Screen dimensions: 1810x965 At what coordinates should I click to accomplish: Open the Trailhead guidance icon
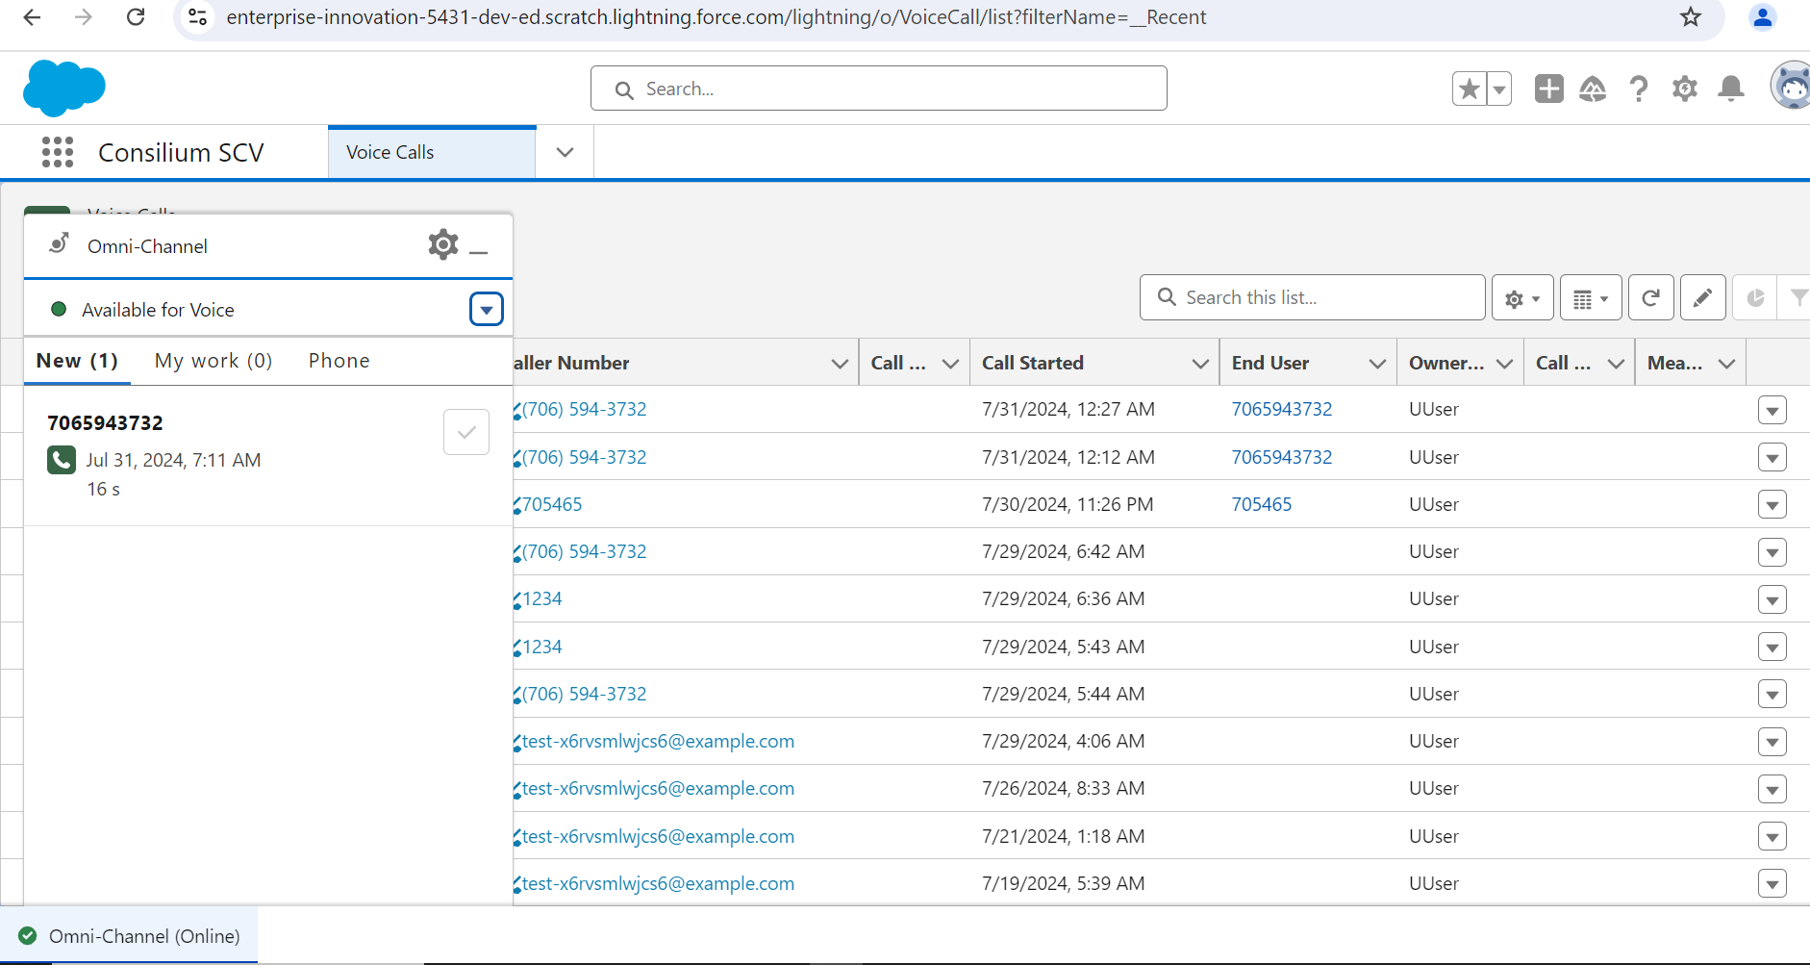click(x=1593, y=89)
